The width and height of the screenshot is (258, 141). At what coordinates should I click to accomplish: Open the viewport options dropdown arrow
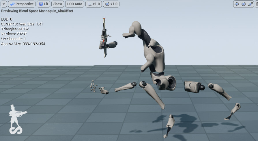coord(4,4)
